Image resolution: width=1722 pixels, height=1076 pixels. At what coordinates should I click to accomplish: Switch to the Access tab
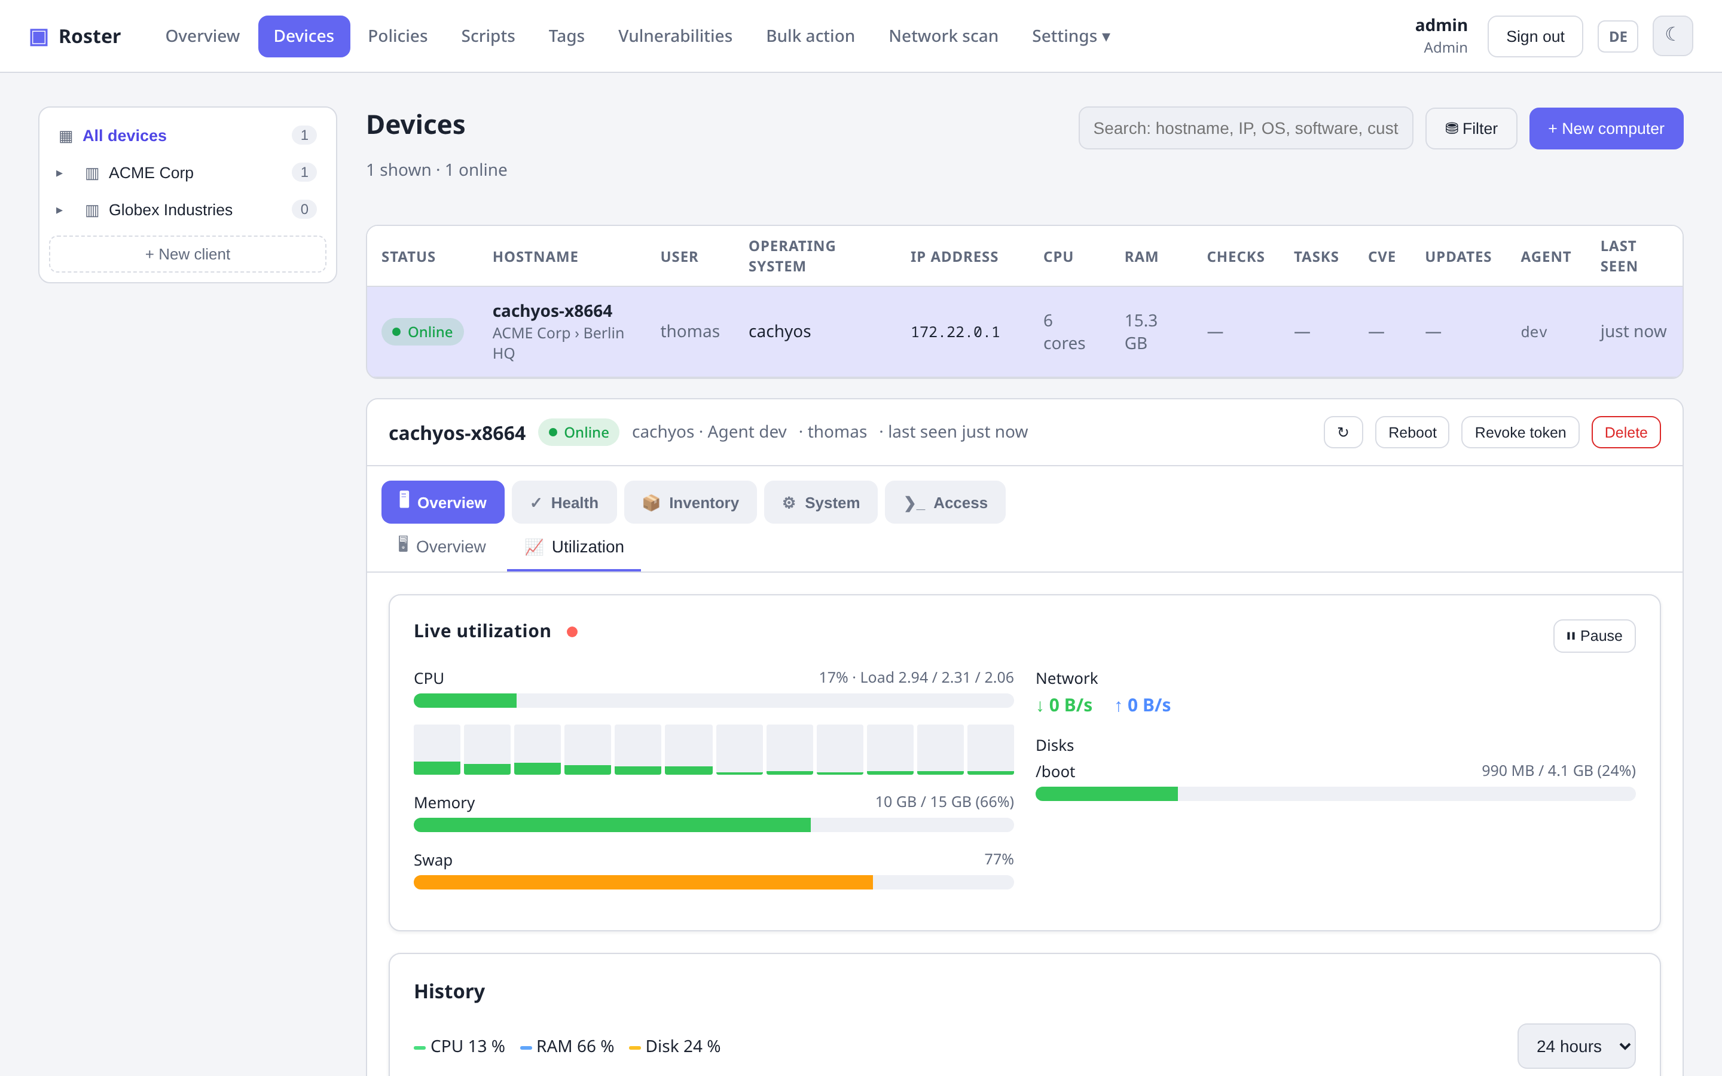tap(945, 502)
